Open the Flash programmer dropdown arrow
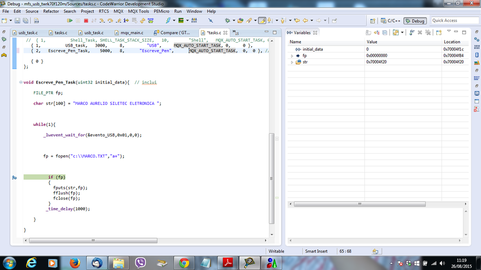The width and height of the screenshot is (481, 270). pyautogui.click(x=174, y=21)
